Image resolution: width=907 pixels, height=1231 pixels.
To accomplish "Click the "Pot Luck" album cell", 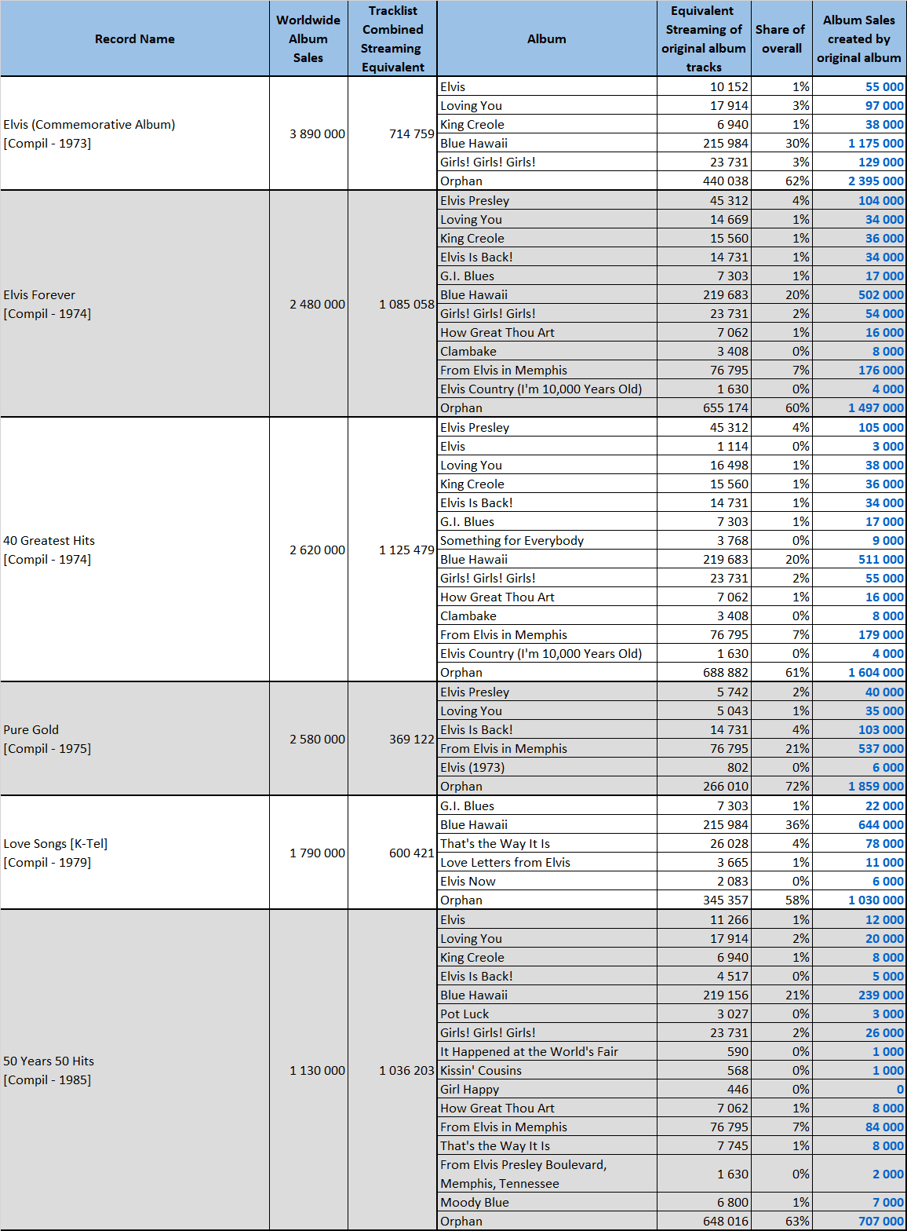I will pyautogui.click(x=547, y=1014).
